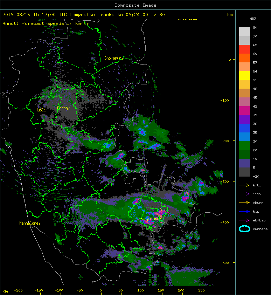Click the 'km' unit label at bottom-left axis
The width and height of the screenshot is (271, 295).
[x=5, y=291]
